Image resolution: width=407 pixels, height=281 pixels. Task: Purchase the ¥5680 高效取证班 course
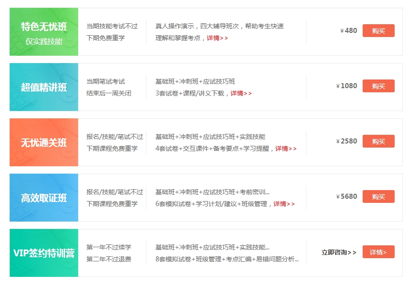(378, 196)
